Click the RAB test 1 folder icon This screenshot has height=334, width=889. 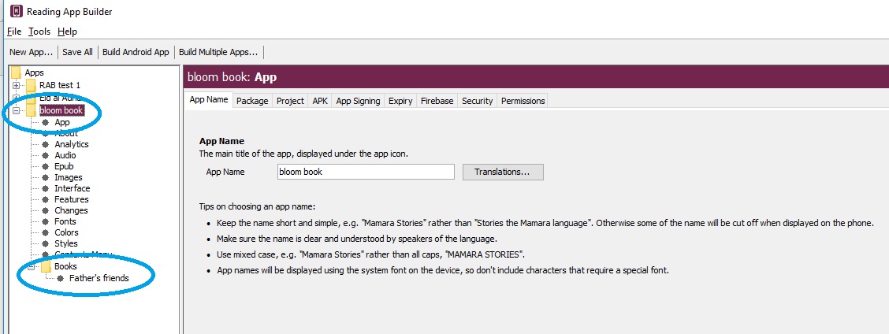click(31, 85)
